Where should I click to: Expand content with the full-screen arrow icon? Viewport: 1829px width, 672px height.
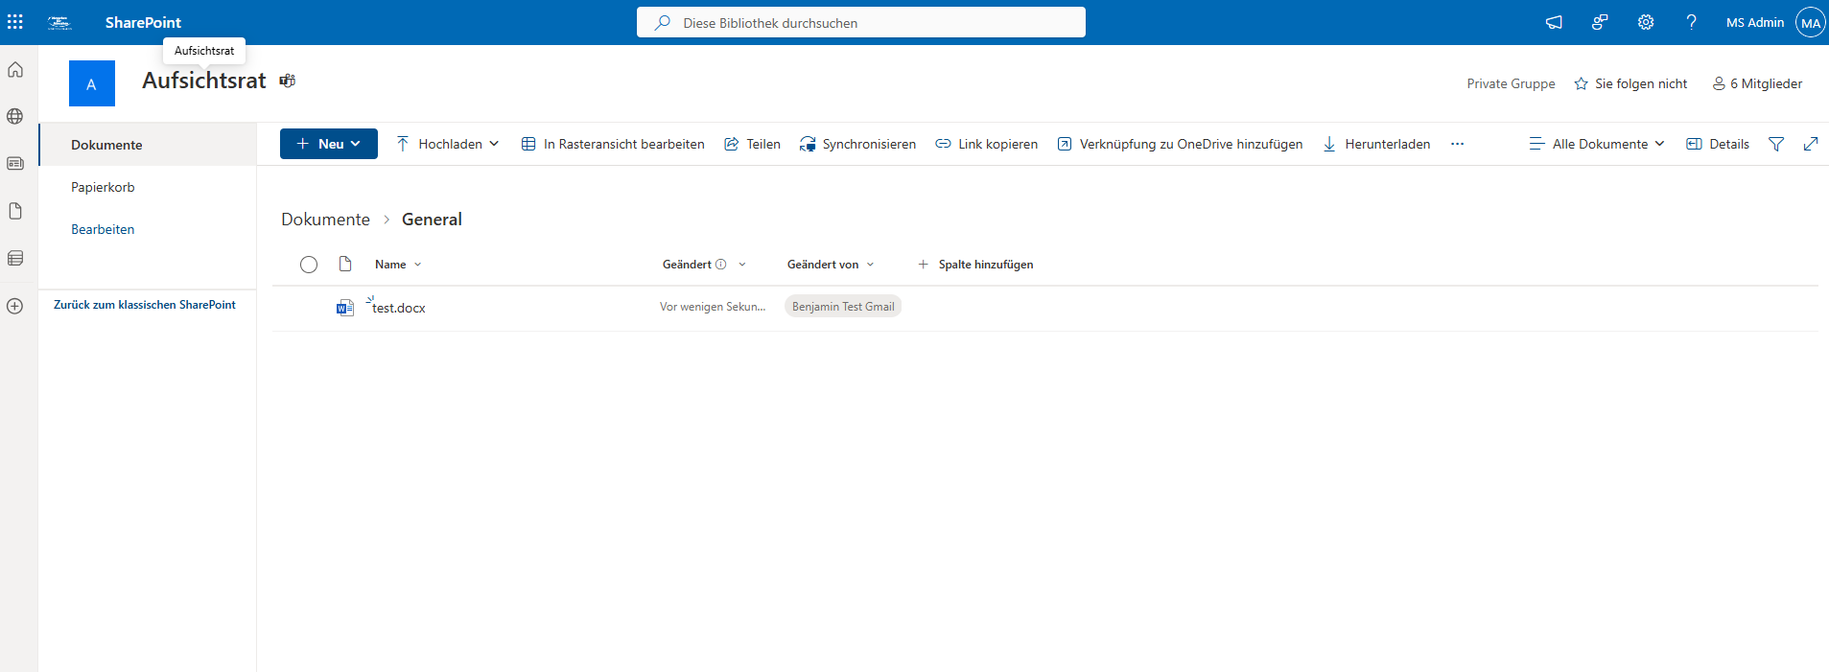click(x=1811, y=144)
